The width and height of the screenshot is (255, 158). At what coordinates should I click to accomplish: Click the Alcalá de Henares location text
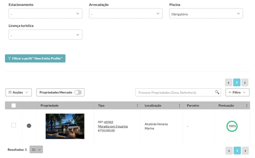pyautogui.click(x=156, y=124)
